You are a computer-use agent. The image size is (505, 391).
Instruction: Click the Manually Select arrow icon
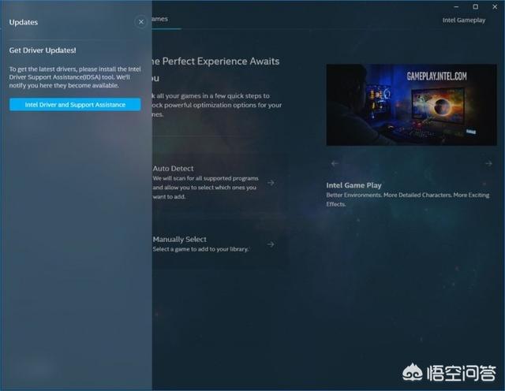271,244
